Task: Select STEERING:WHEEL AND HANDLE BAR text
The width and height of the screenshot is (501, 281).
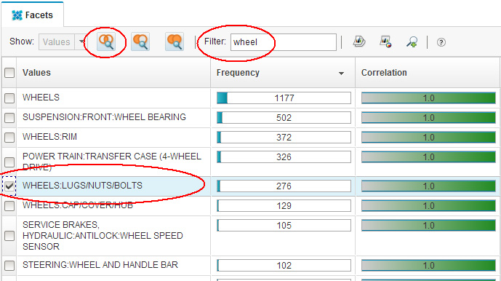Action: point(100,265)
